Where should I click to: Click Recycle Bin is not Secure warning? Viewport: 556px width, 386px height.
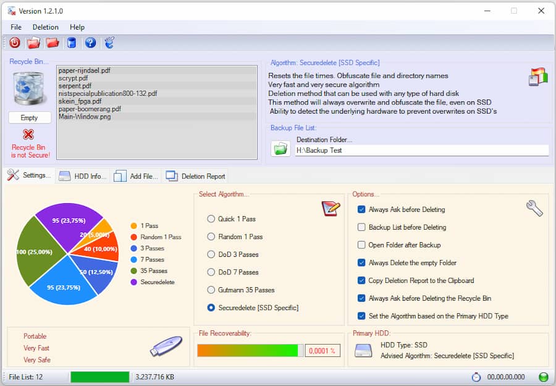tap(30, 151)
